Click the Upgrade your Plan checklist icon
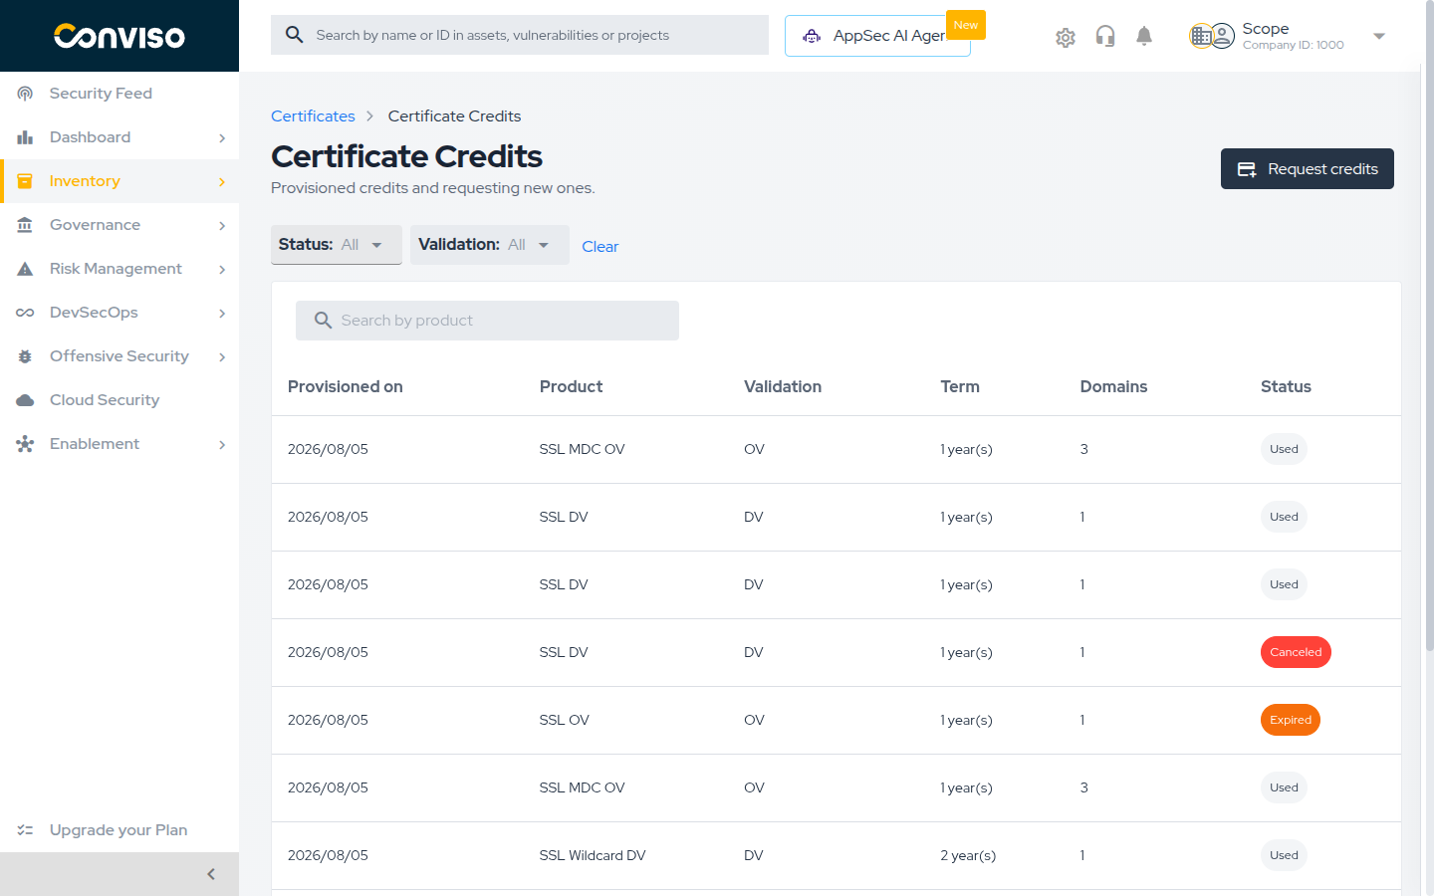Screen dimensions: 1434x896 (x=25, y=830)
